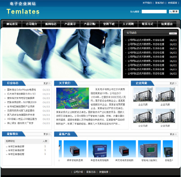
Task: Click the 关于我们 link in top bar
Action: [x=147, y=3]
